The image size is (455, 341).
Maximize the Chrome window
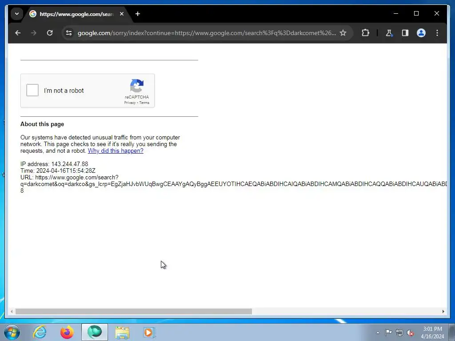(x=416, y=14)
